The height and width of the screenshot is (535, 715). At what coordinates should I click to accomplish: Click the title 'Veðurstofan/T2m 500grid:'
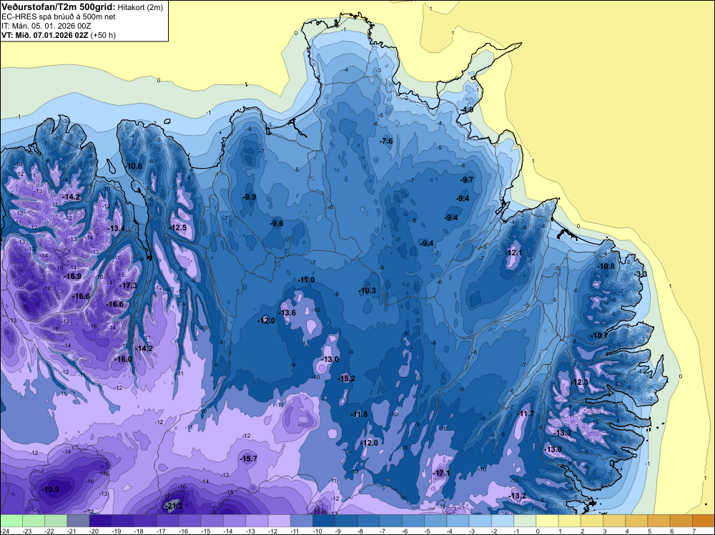pos(58,7)
